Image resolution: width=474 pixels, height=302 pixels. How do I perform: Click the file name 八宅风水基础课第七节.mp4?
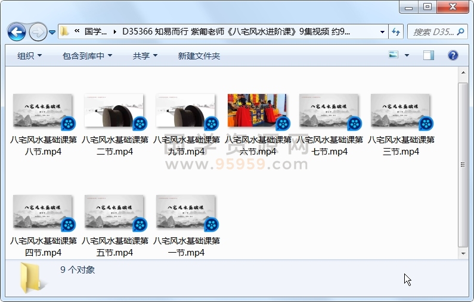click(x=330, y=146)
